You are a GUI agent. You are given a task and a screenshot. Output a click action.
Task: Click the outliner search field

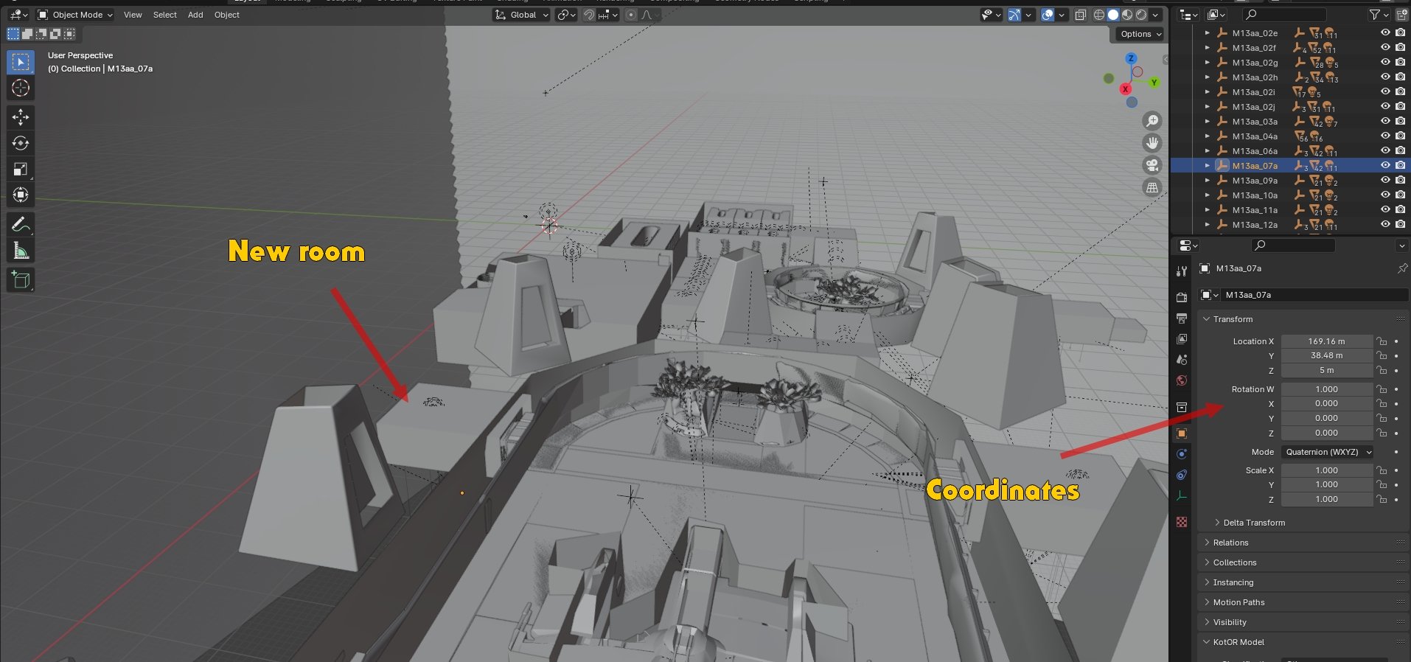tap(1283, 15)
